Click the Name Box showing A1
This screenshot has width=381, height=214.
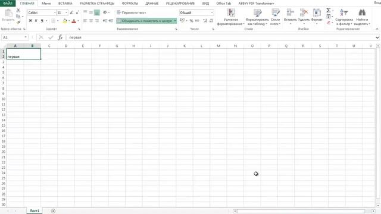click(x=14, y=37)
